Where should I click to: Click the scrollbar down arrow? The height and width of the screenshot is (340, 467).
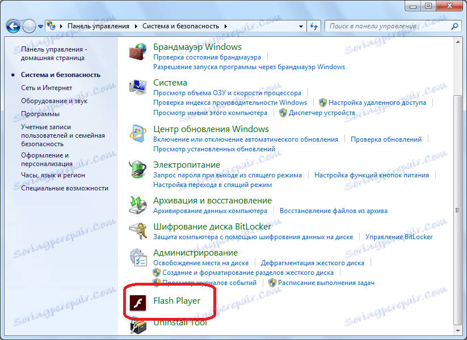pos(457,331)
